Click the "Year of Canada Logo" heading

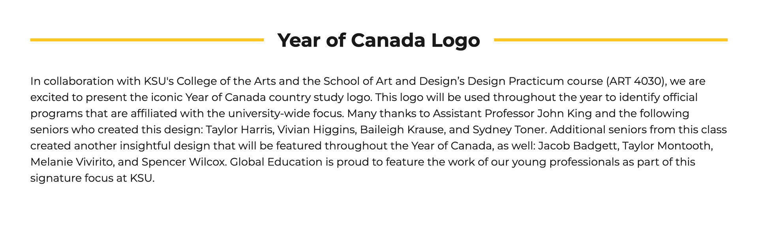(x=378, y=40)
